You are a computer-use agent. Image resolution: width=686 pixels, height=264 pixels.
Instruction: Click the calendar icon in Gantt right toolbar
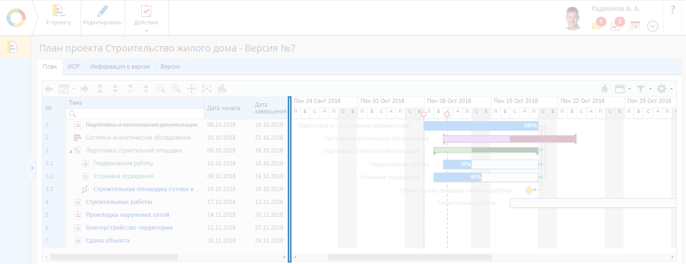620,89
